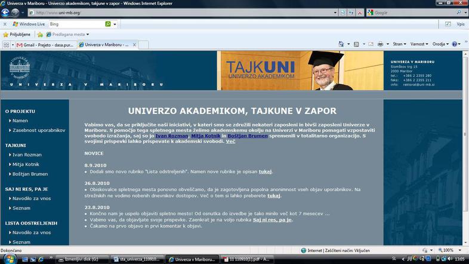The width and height of the screenshot is (469, 264).
Task: Click the Windows Start orb
Action: pos(9,259)
